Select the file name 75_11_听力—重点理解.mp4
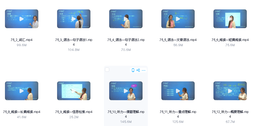The image size is (258, 126). click(x=178, y=114)
